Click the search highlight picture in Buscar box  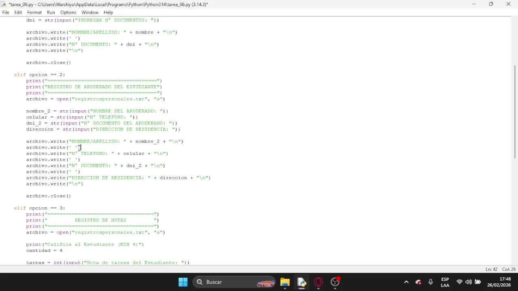pos(266,283)
